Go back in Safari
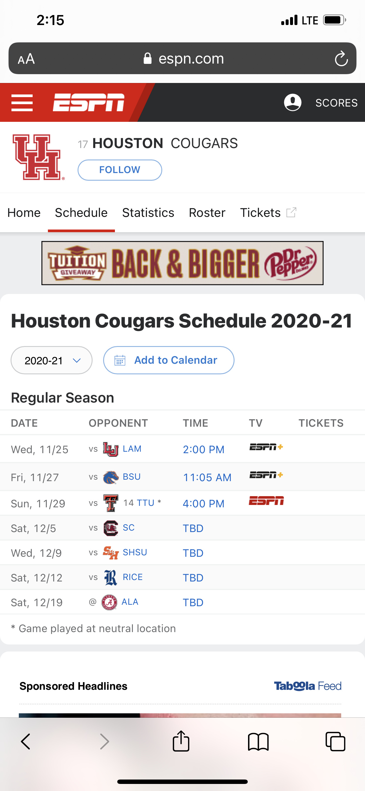This screenshot has height=791, width=365. [26, 741]
